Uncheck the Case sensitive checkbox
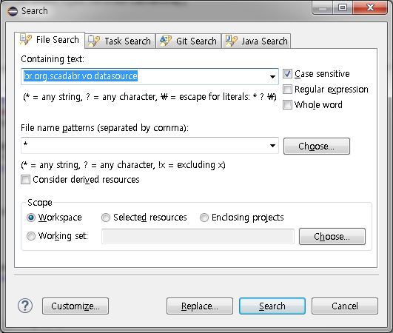Viewport: 393px width, 333px height. pos(287,74)
